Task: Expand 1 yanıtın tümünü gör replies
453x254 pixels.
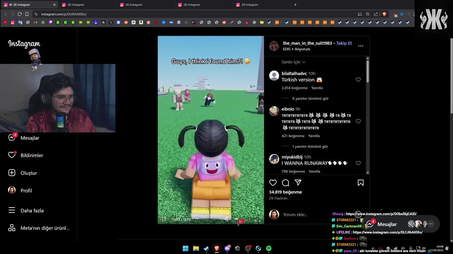Action: tap(310, 146)
